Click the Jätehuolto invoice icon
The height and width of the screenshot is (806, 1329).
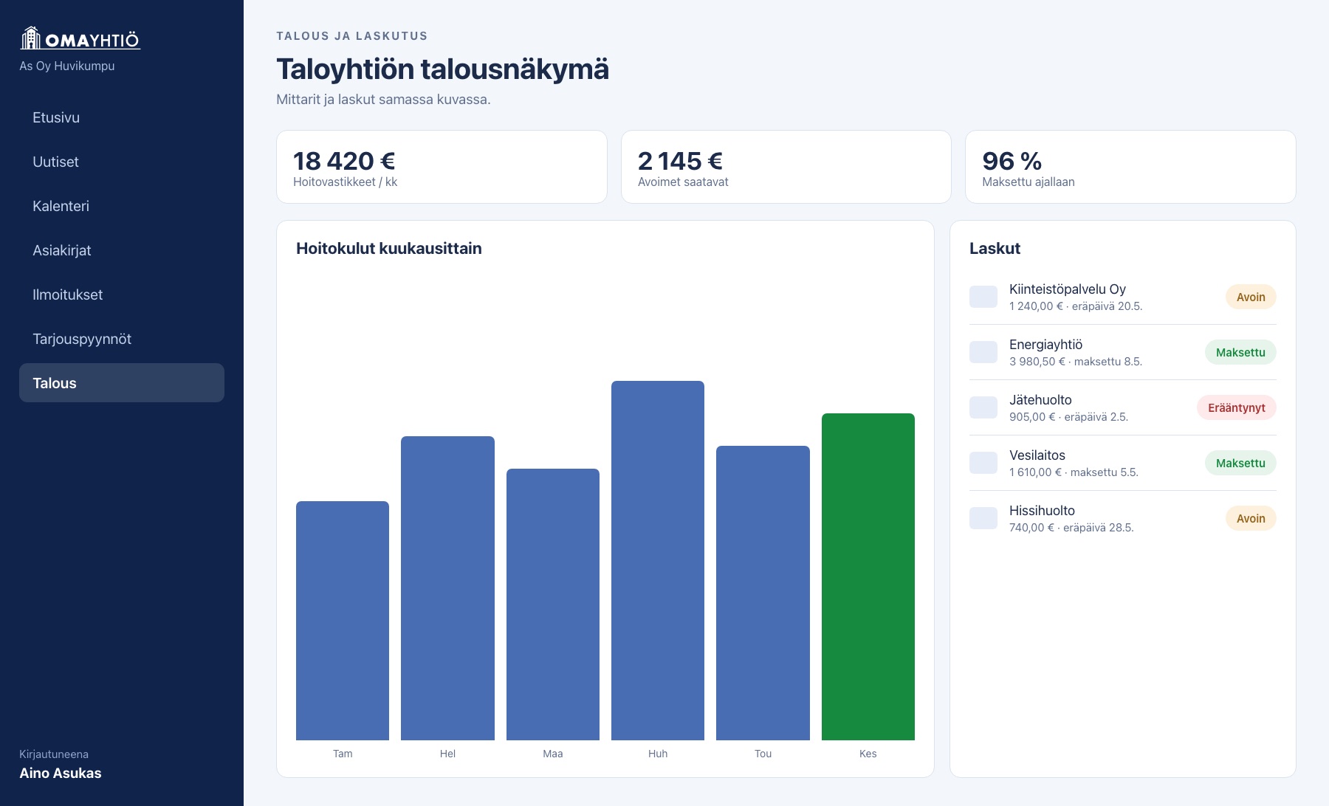(983, 407)
